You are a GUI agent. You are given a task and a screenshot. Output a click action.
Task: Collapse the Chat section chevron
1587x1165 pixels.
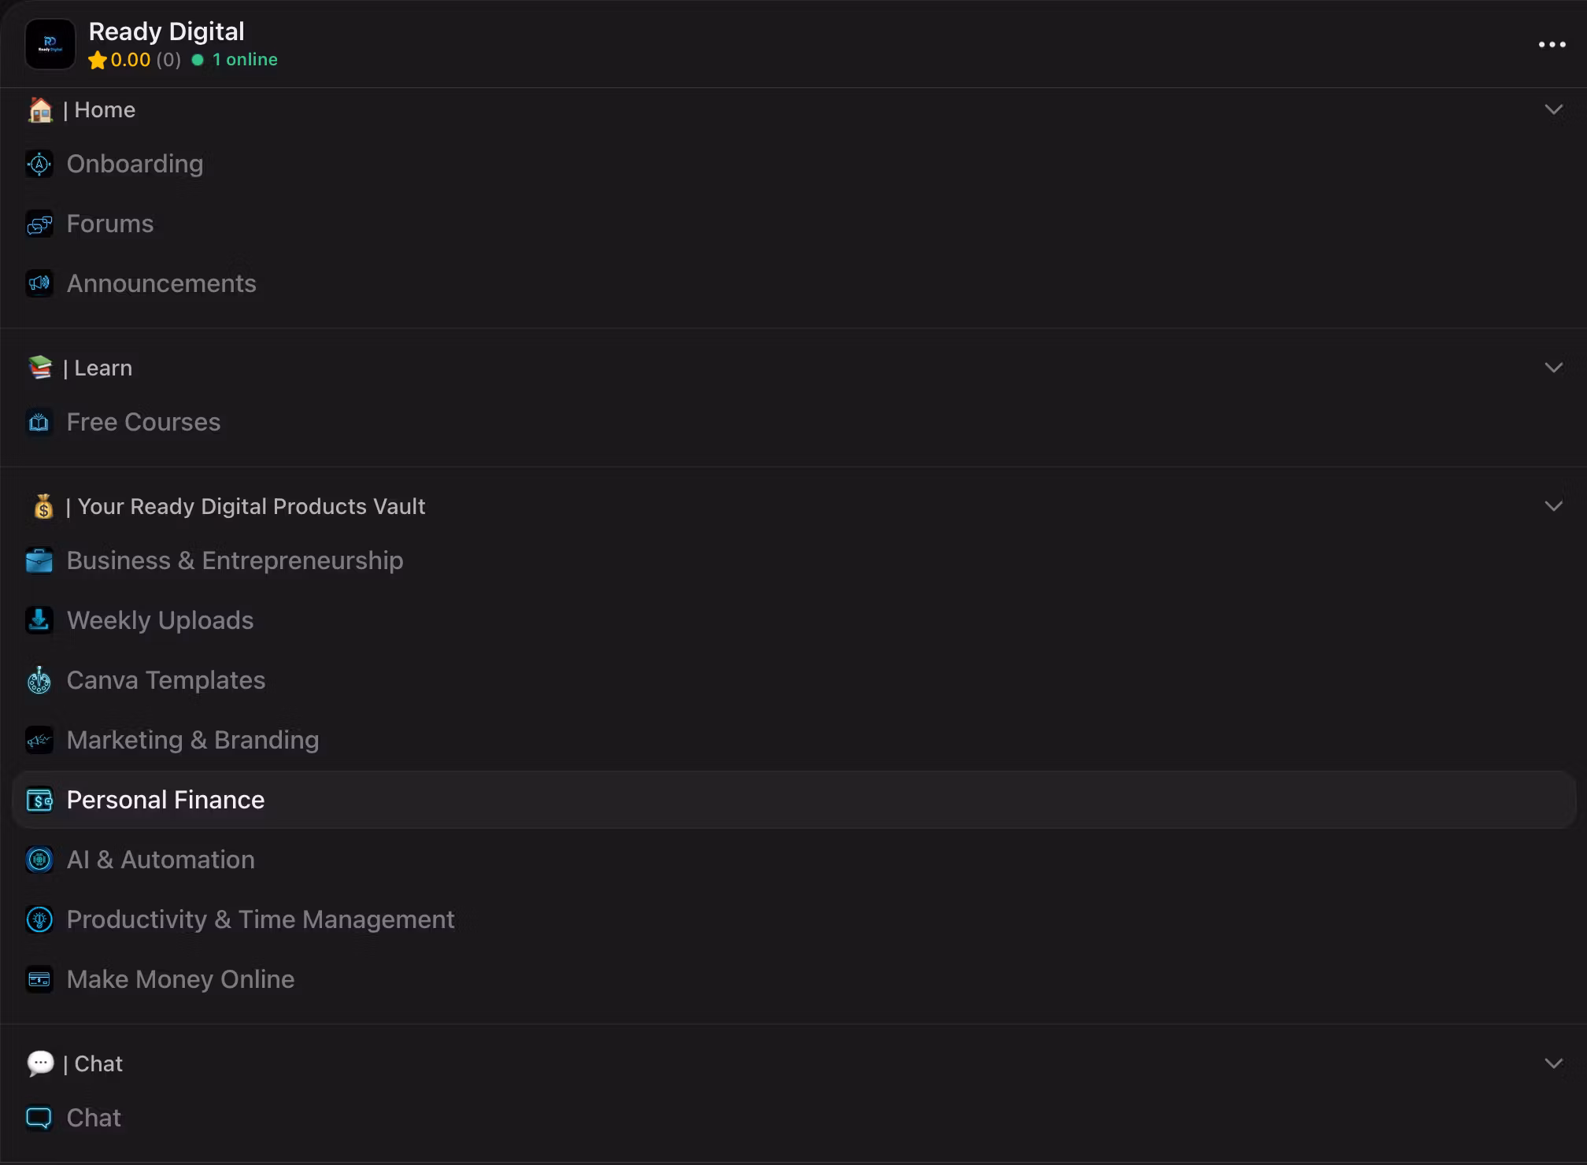coord(1553,1063)
